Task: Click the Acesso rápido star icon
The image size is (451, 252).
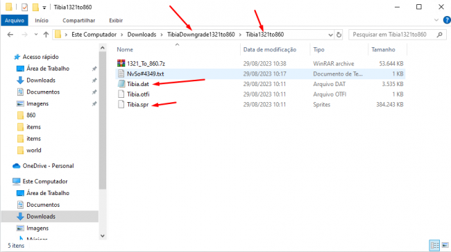Action: pyautogui.click(x=17, y=57)
